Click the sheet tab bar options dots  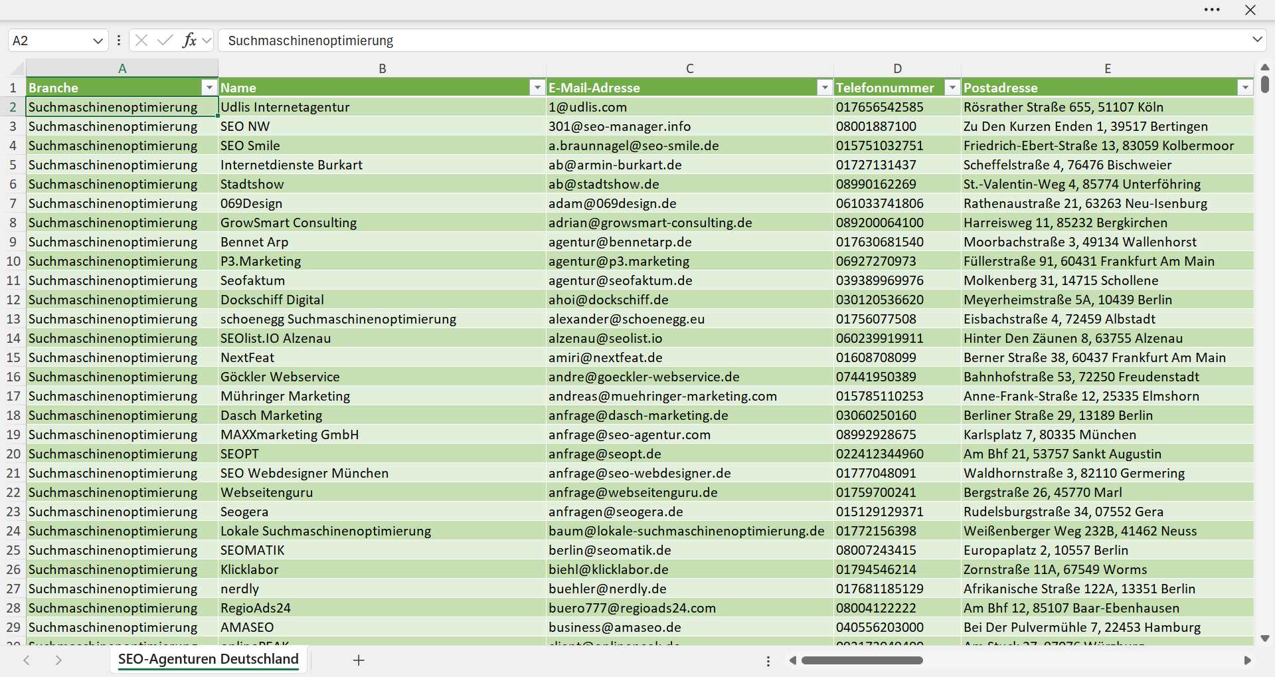click(x=768, y=661)
